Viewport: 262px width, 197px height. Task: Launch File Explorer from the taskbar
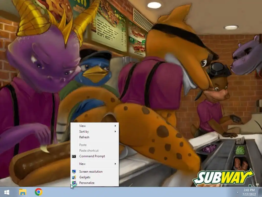(23, 192)
